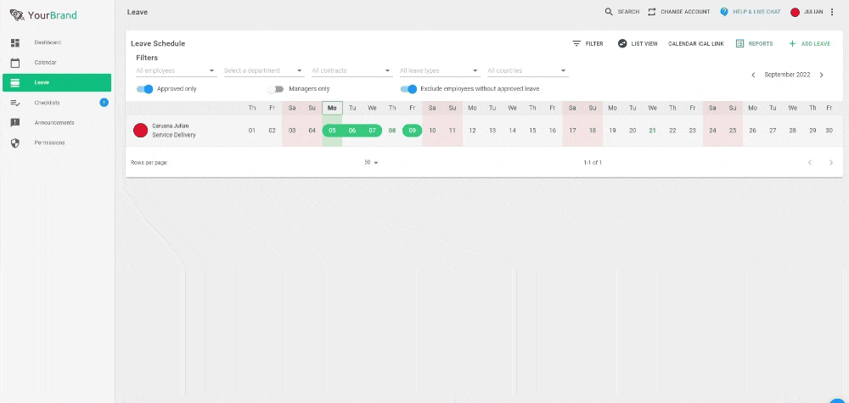Click day 30 in the schedule

coord(829,131)
